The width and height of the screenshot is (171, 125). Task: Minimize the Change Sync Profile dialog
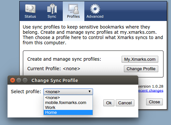[19, 80]
